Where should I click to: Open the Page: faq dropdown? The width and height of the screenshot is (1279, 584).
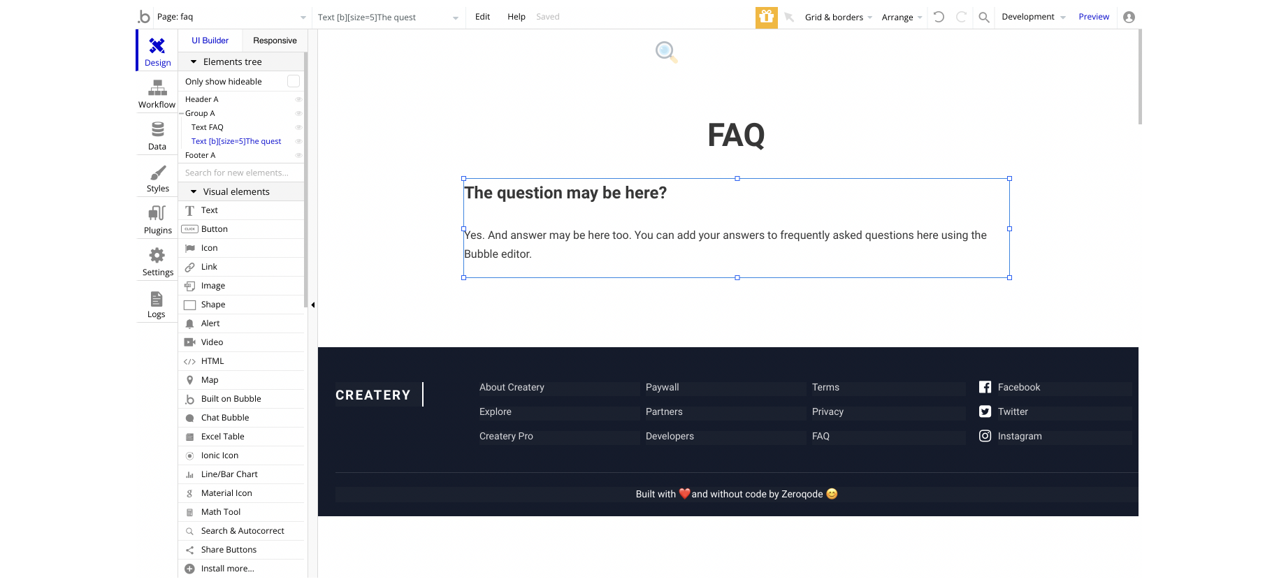click(232, 17)
